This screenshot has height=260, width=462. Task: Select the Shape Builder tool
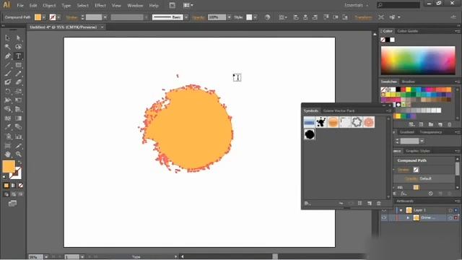(8, 109)
